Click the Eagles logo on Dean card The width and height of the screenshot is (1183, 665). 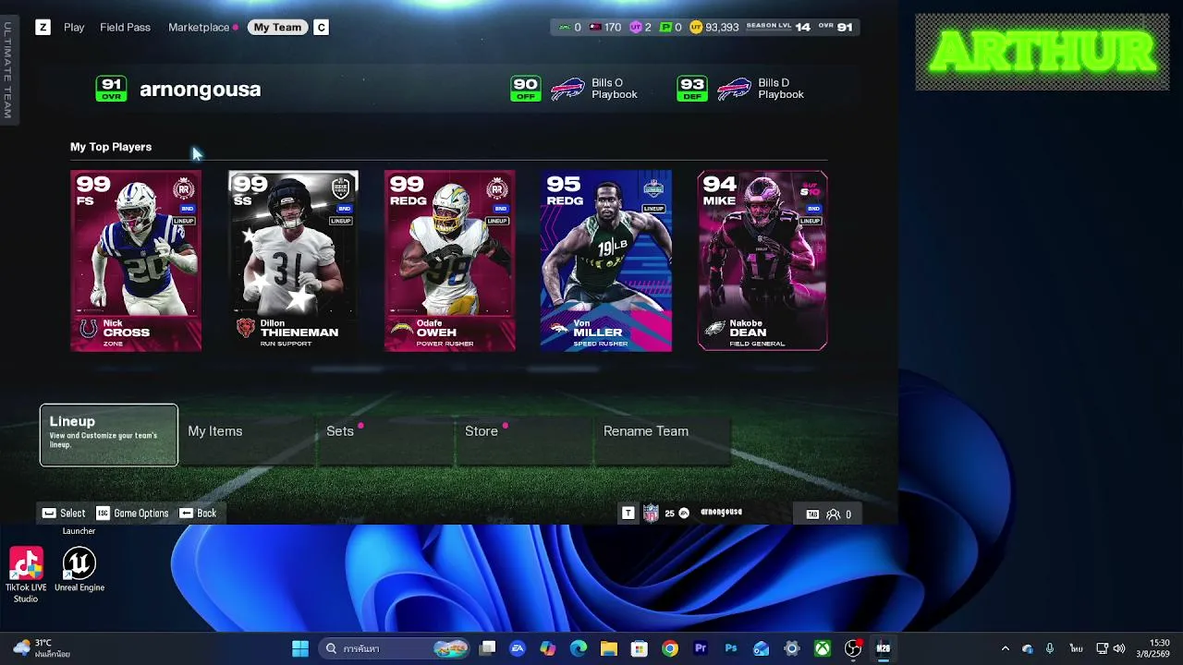point(714,329)
